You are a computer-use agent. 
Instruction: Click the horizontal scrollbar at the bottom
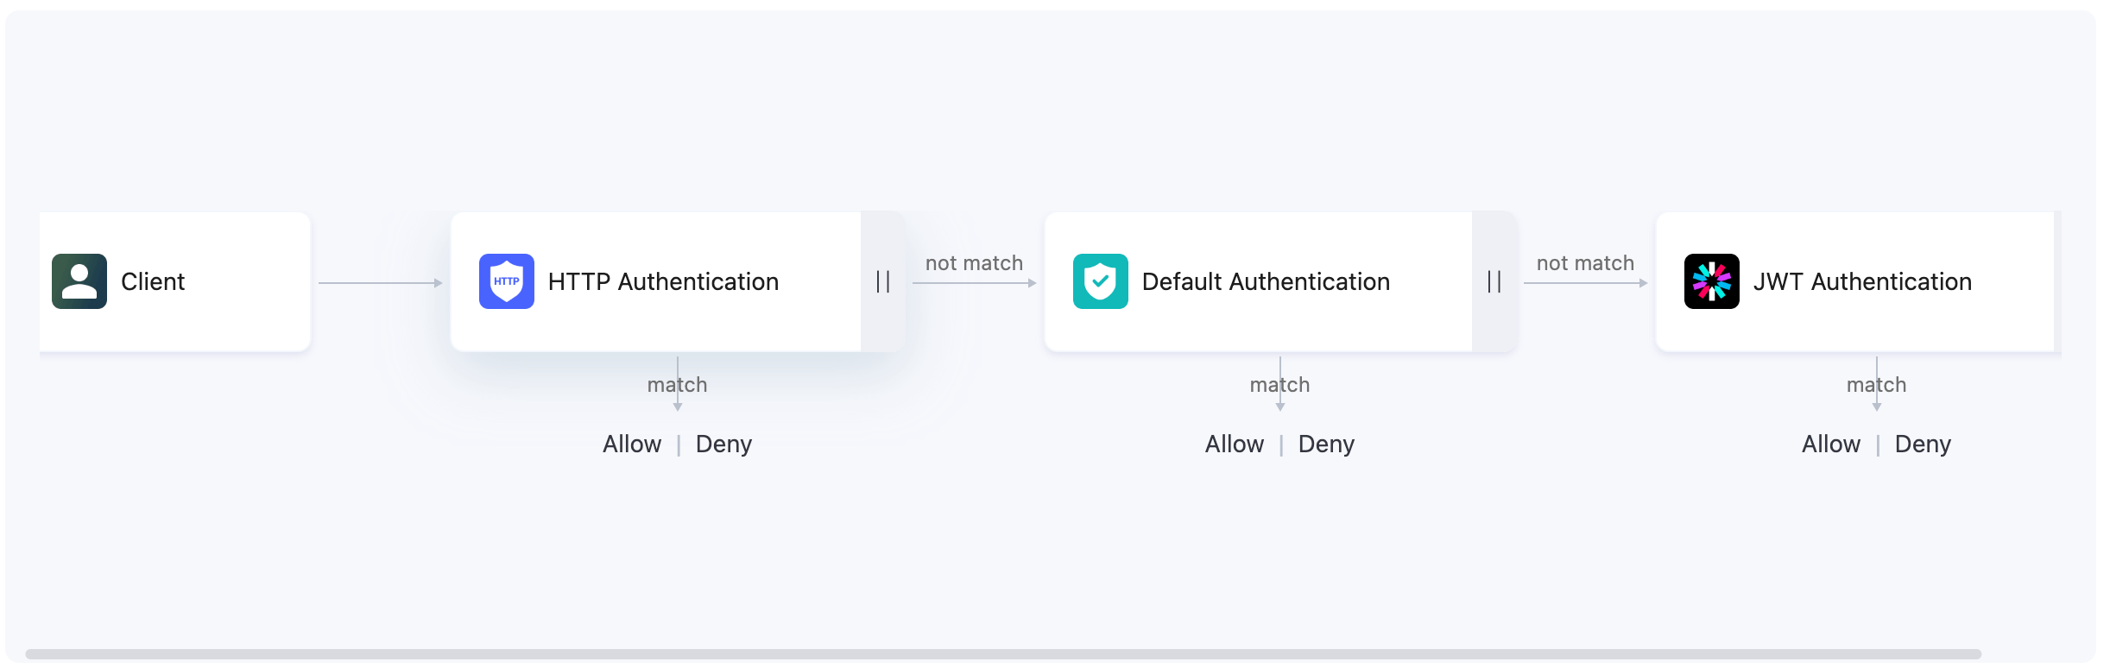1001,654
